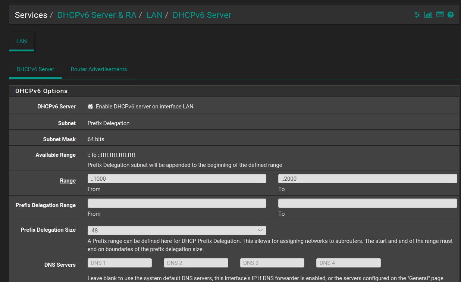Focus the Range From field with ::1000
This screenshot has width=461, height=282.
177,179
